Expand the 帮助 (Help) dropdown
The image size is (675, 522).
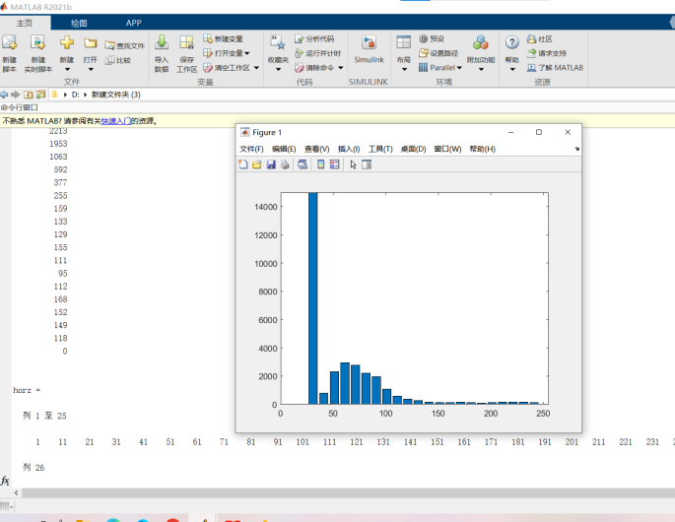click(511, 69)
